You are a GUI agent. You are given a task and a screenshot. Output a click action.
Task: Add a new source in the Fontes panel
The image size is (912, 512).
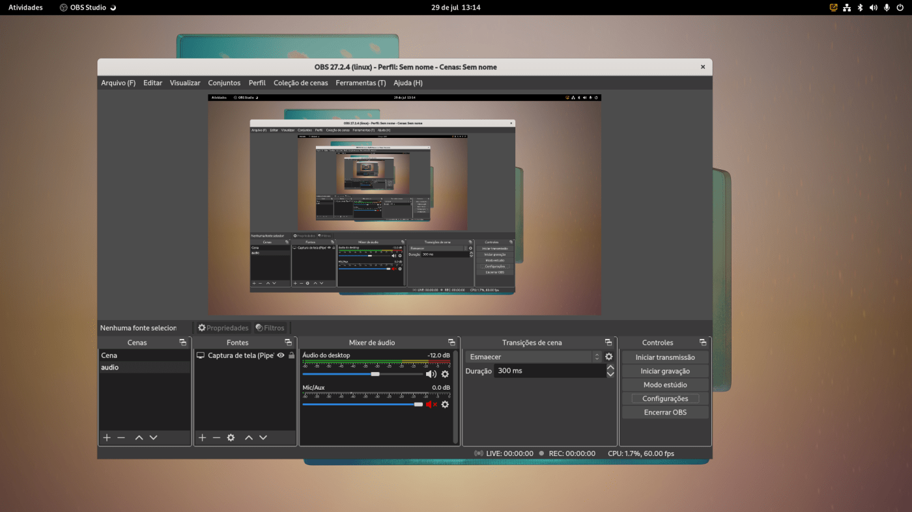pos(201,437)
